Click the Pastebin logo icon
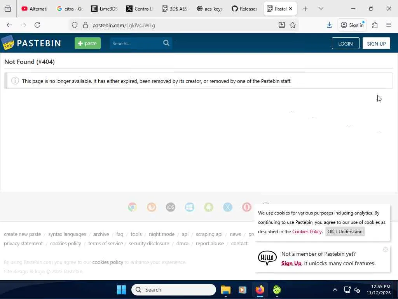Image resolution: width=398 pixels, height=299 pixels. click(7, 43)
